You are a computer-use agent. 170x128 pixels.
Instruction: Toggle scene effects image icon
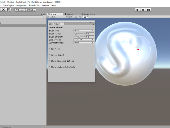point(85,17)
